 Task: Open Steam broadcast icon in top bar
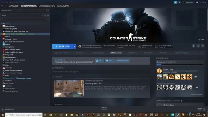175,2
